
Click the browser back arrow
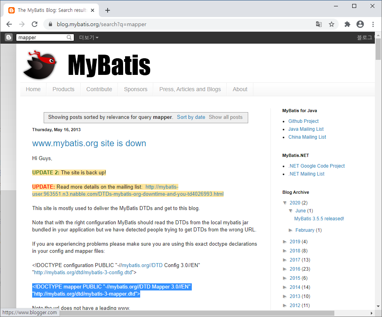coord(9,24)
